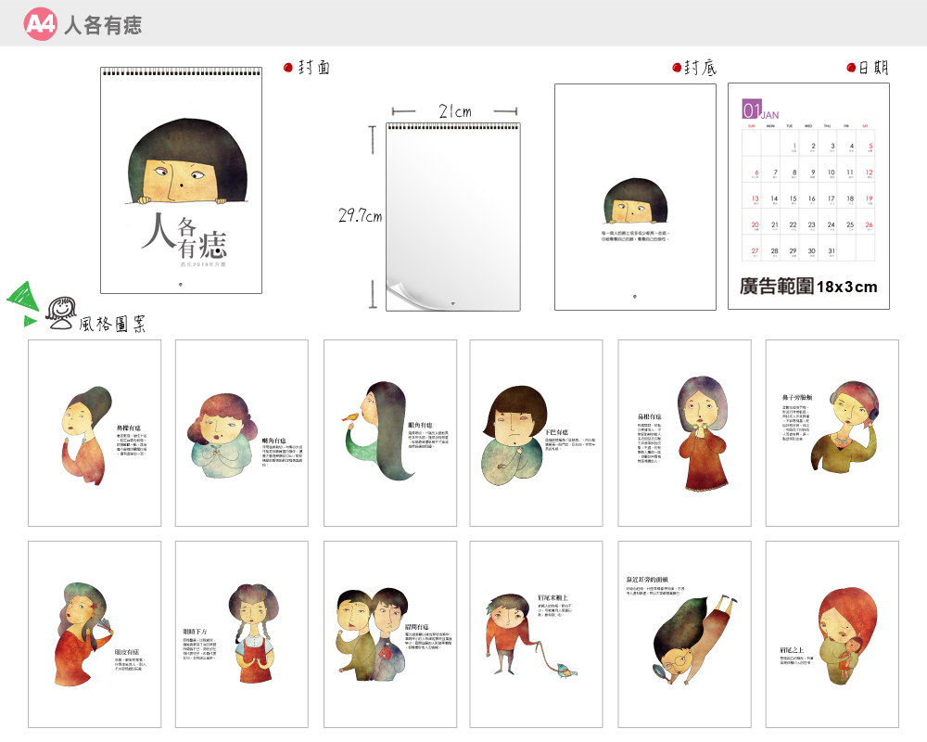Open the 人各有痣 front cover image
Image resolution: width=927 pixels, height=742 pixels.
(181, 181)
